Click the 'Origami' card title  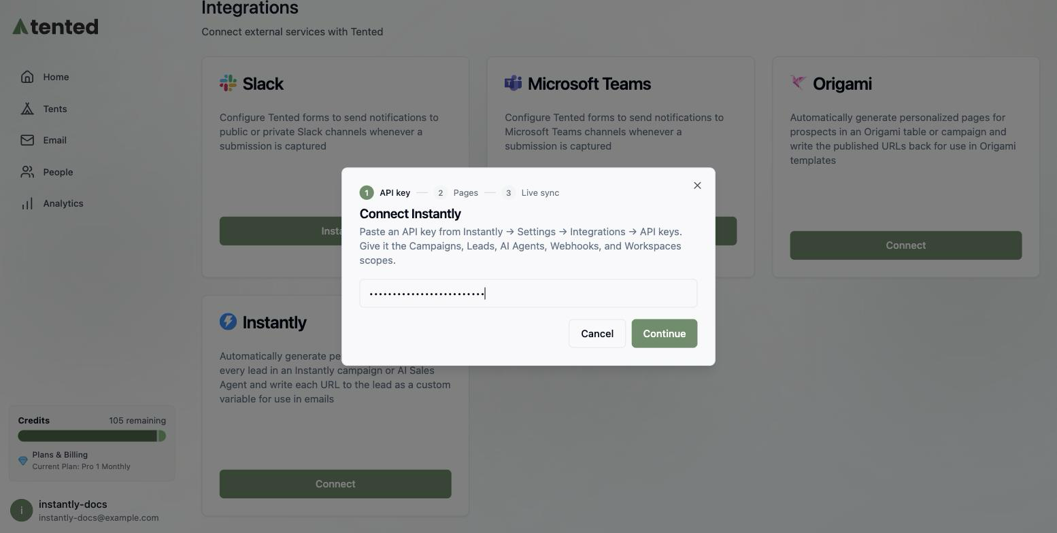842,84
